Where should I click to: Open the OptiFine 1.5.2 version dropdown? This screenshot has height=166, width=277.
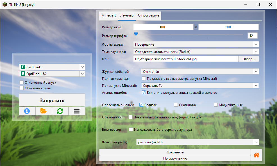[x=52, y=74]
